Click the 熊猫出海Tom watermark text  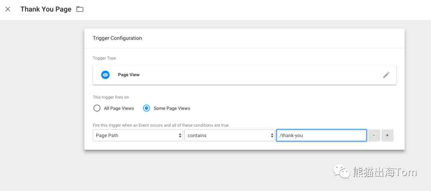(x=385, y=172)
